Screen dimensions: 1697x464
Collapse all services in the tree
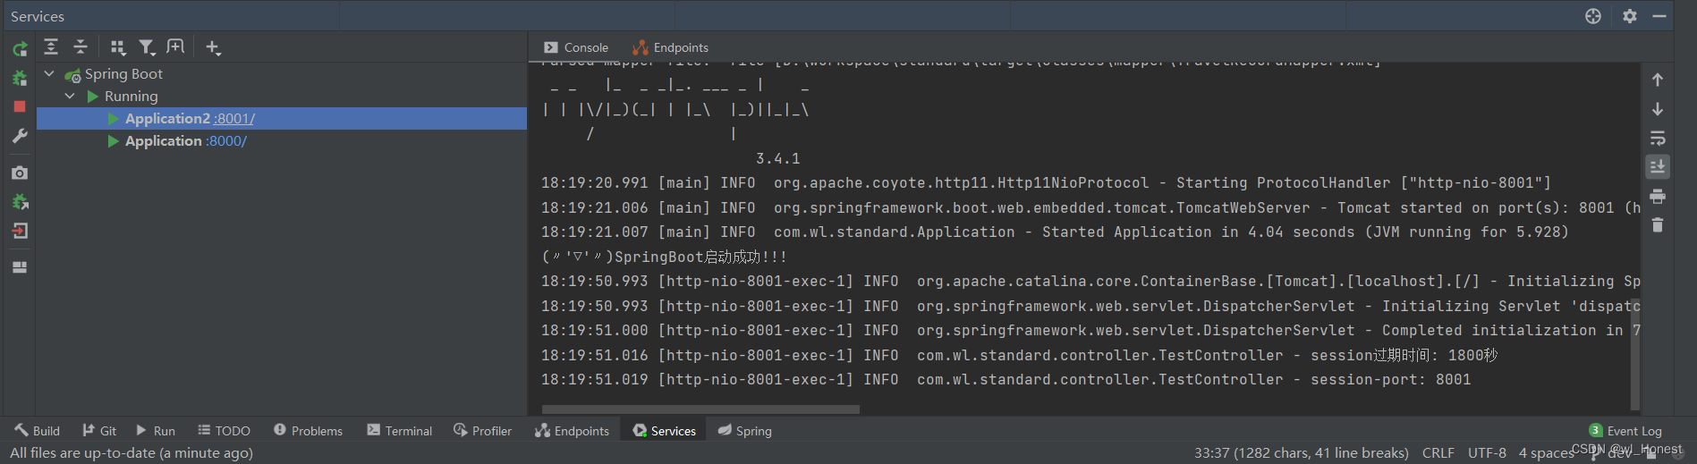[x=81, y=47]
